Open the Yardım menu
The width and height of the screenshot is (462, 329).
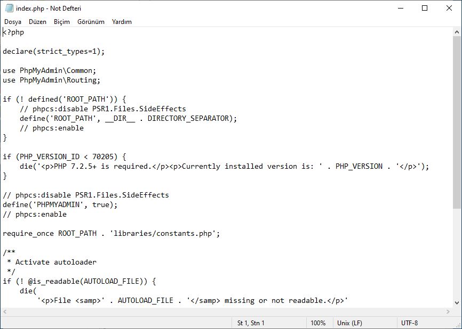122,22
